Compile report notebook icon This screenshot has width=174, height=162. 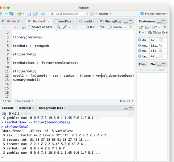pos(75,27)
